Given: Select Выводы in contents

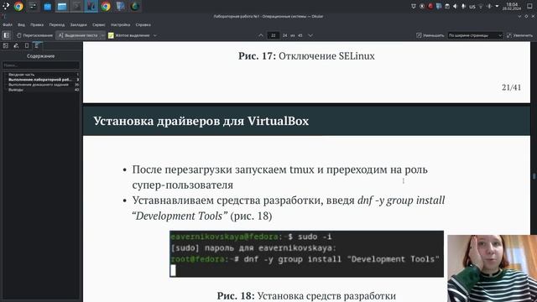Looking at the screenshot, I should (16, 90).
